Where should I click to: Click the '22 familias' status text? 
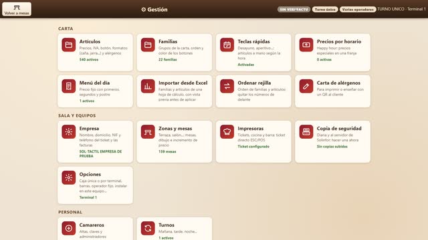(x=168, y=59)
